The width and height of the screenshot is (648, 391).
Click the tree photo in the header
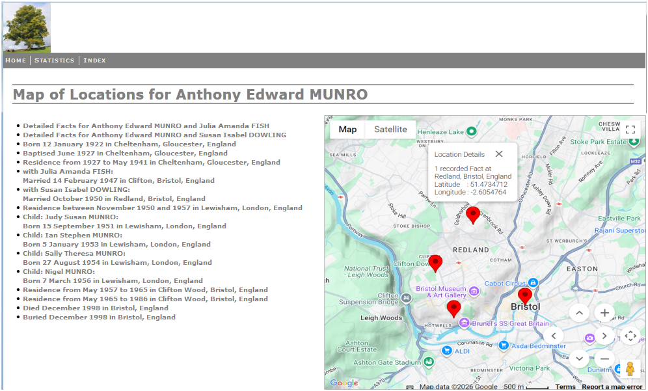(26, 26)
